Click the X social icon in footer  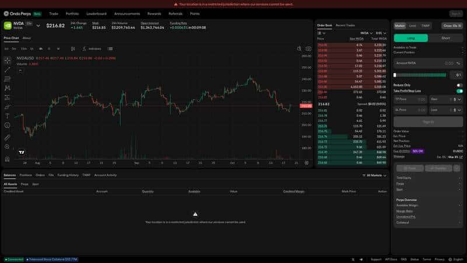[x=353, y=259]
